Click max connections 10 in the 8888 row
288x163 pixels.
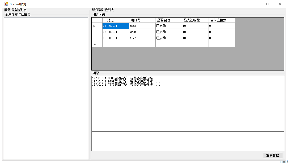tap(196, 26)
